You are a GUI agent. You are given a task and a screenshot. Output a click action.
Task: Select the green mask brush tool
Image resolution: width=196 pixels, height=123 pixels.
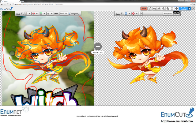(x=41, y=13)
